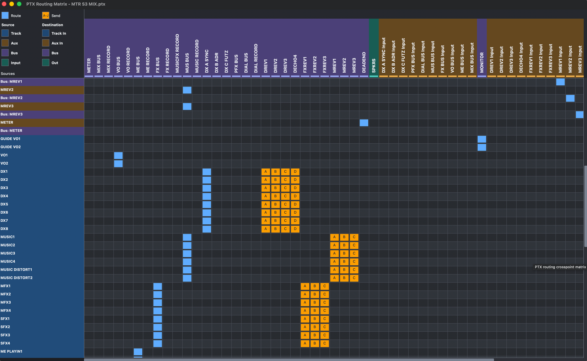The height and width of the screenshot is (361, 587).
Task: Select the MREV3 aux source row label
Action: [7, 106]
